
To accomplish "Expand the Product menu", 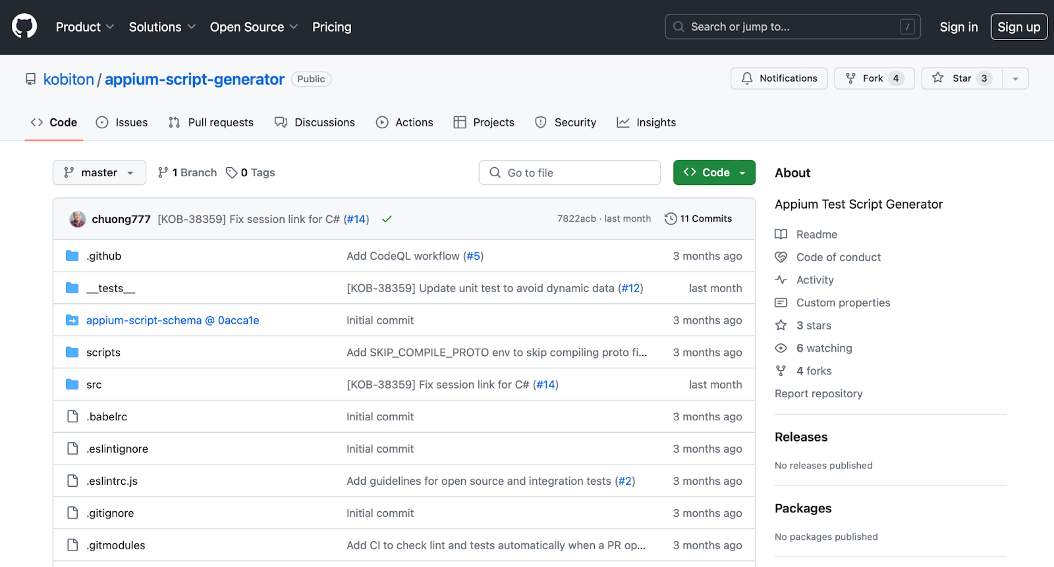I will (x=85, y=27).
